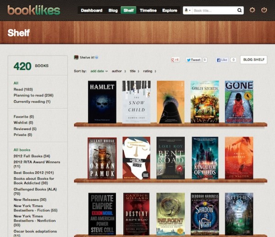This screenshot has width=275, height=237.
Task: Open the Blog tab
Action: (x=113, y=11)
